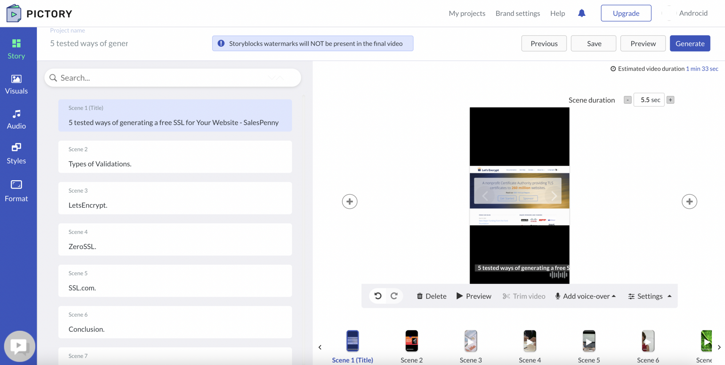
Task: Select the Scene 4 ZeroSSL card
Action: coord(175,240)
